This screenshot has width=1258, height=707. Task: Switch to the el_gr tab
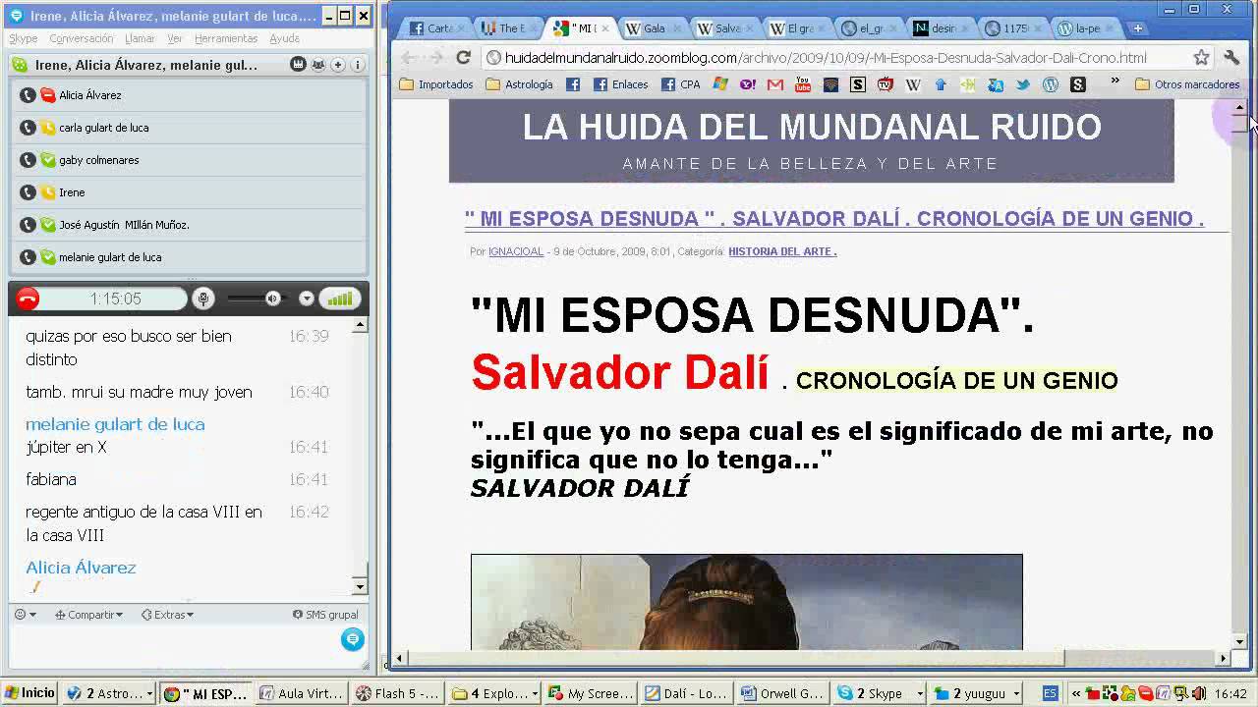click(x=869, y=28)
